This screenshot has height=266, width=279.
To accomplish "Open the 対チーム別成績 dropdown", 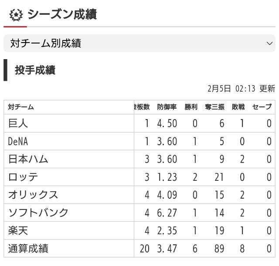I will (x=139, y=43).
